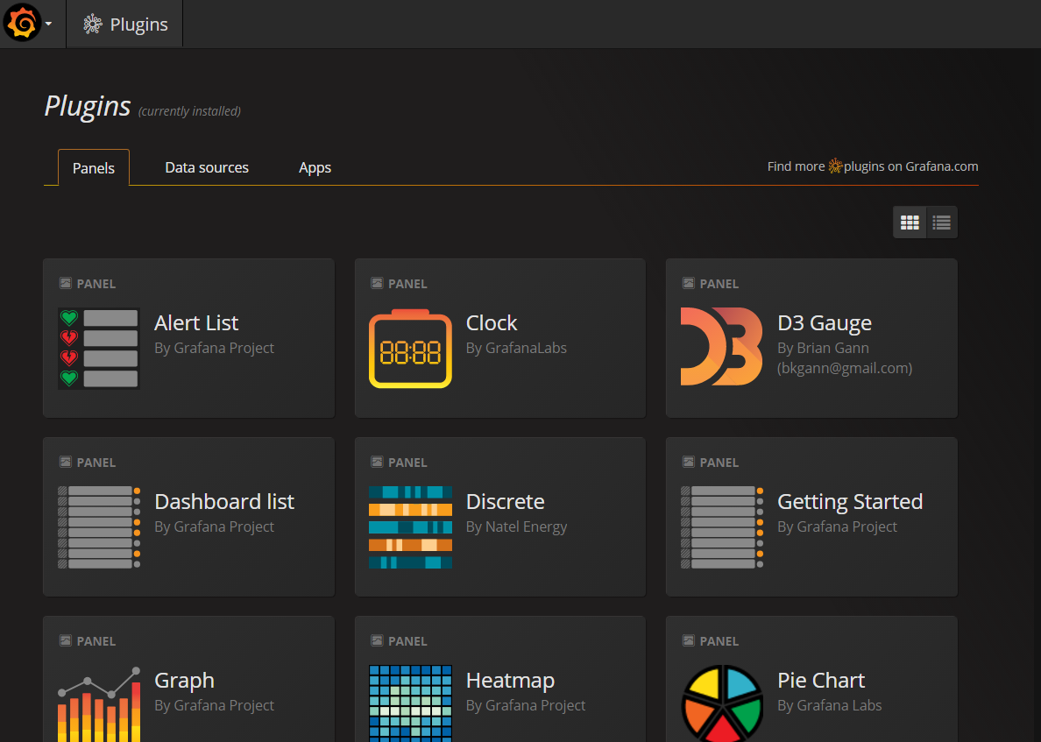1041x742 pixels.
Task: Click 'By Grafana Project' under Dashboard list
Action: pyautogui.click(x=214, y=527)
